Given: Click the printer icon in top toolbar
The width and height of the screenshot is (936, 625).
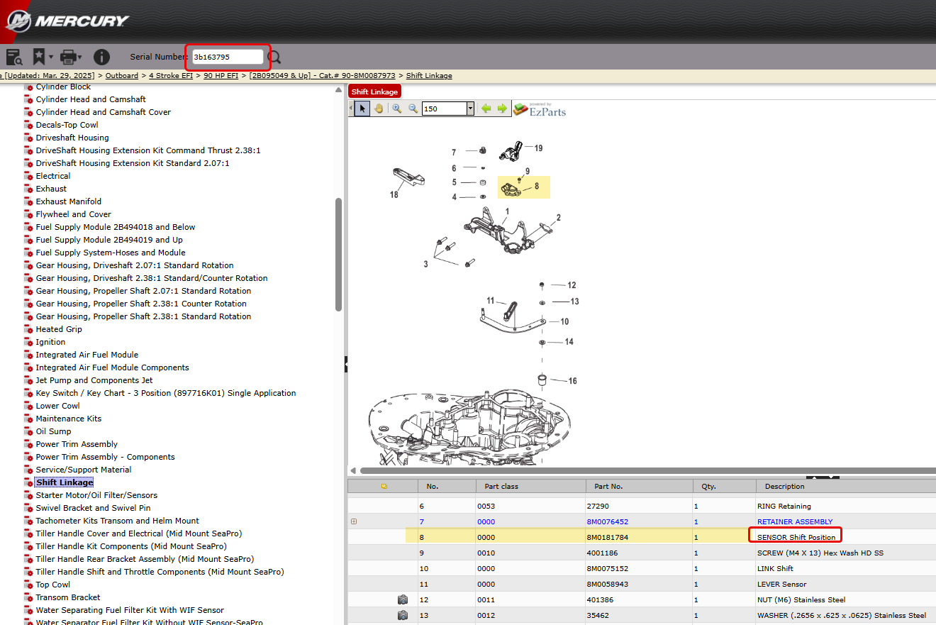Looking at the screenshot, I should (x=67, y=57).
